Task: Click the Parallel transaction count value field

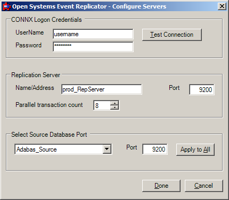Action: [x=102, y=105]
